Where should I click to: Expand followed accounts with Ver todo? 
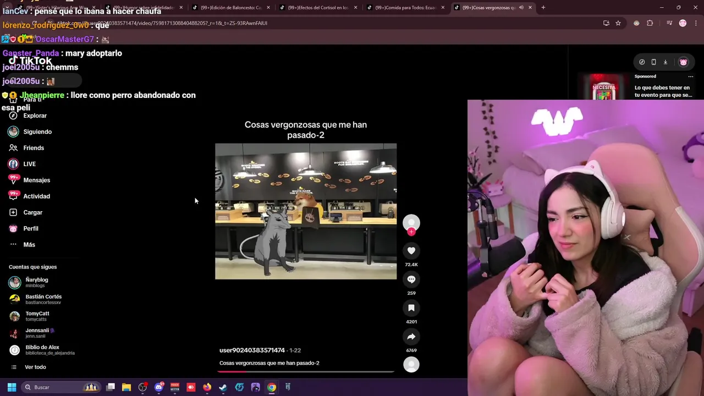tap(35, 367)
